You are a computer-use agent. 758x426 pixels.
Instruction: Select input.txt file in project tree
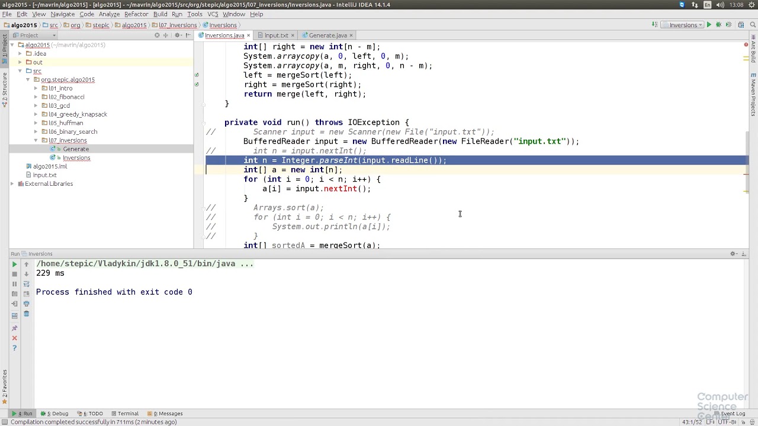click(x=44, y=175)
